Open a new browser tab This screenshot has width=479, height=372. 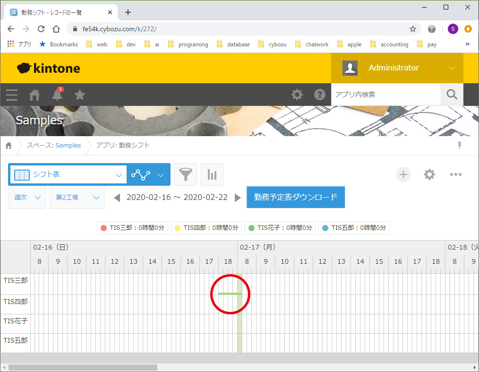(x=128, y=12)
